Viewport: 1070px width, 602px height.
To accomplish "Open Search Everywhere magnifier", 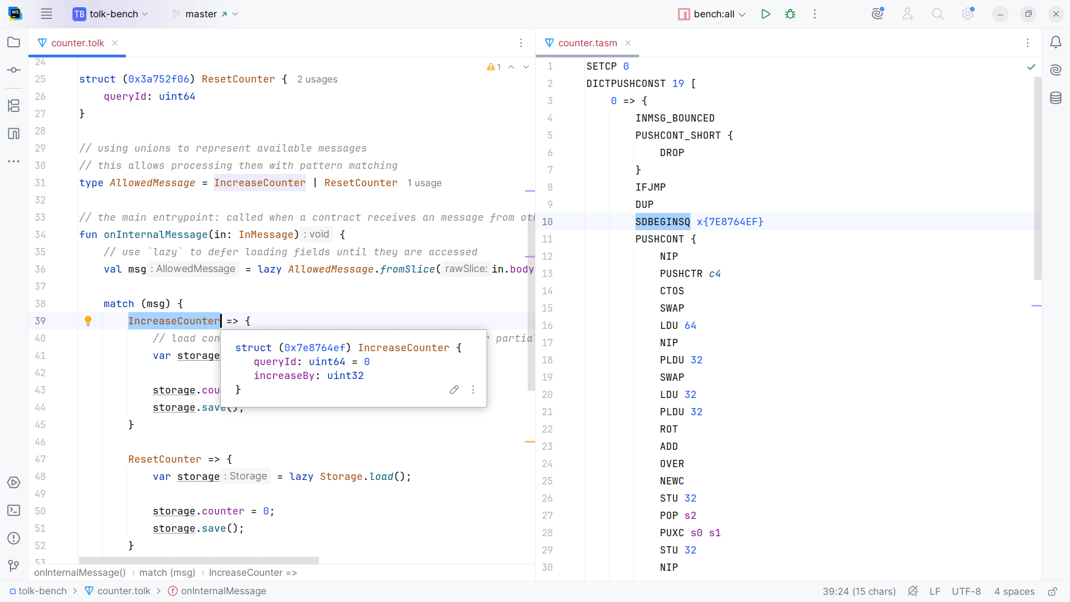I will click(938, 14).
